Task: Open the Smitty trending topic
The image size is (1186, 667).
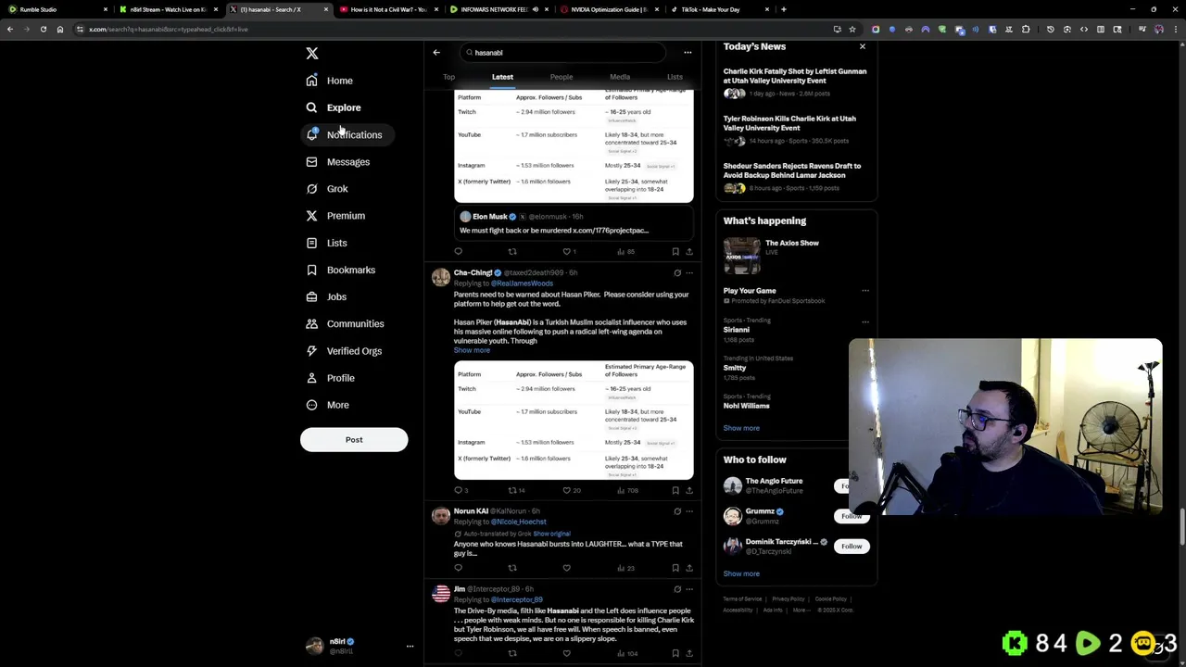Action: pos(735,368)
